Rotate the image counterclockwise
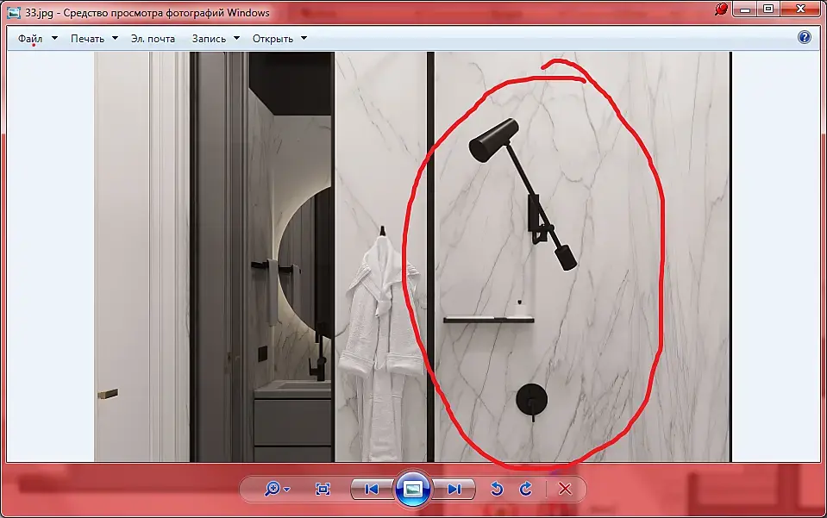This screenshot has height=518, width=827. (497, 489)
